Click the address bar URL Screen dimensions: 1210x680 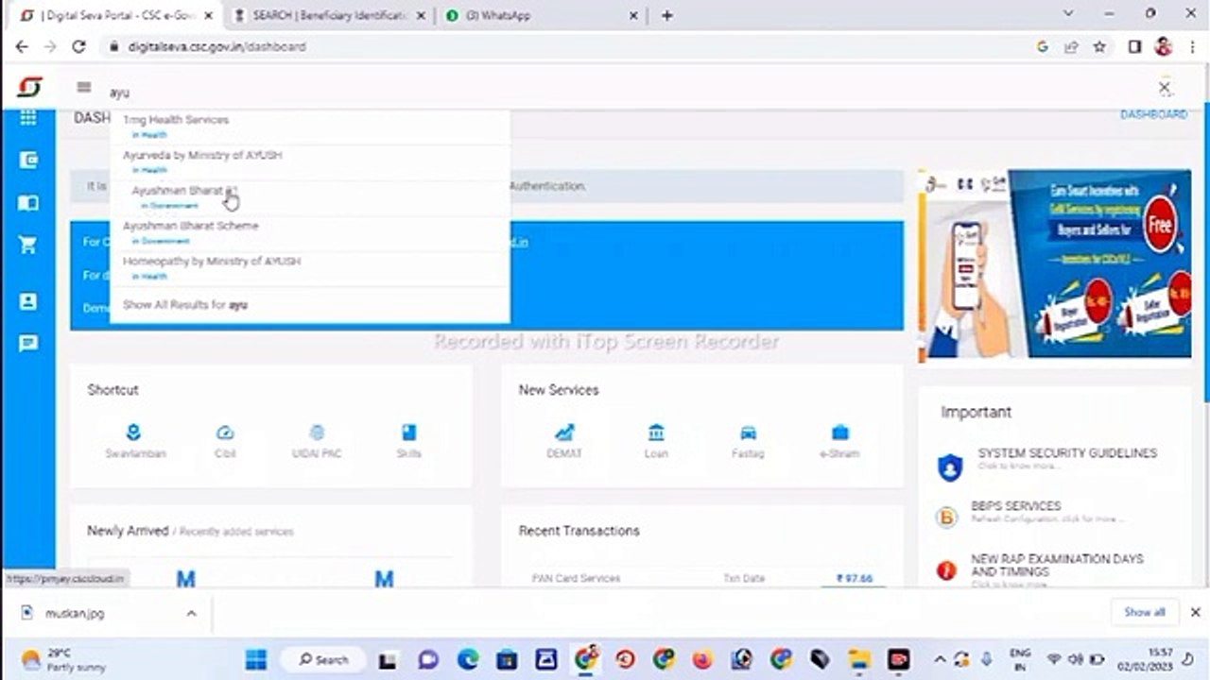tap(216, 46)
